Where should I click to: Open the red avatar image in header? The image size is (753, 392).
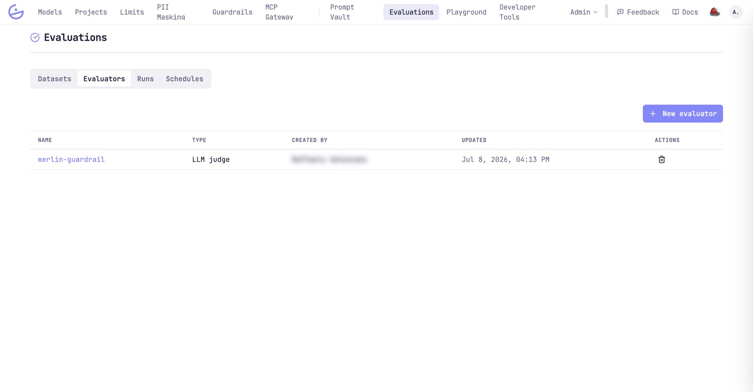point(715,12)
